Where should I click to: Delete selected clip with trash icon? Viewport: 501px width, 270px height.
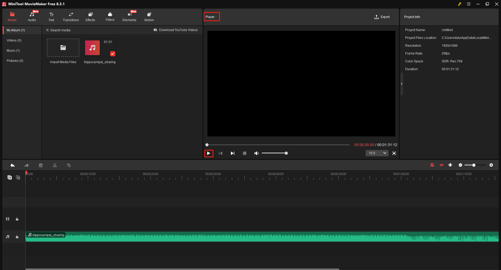[41, 165]
